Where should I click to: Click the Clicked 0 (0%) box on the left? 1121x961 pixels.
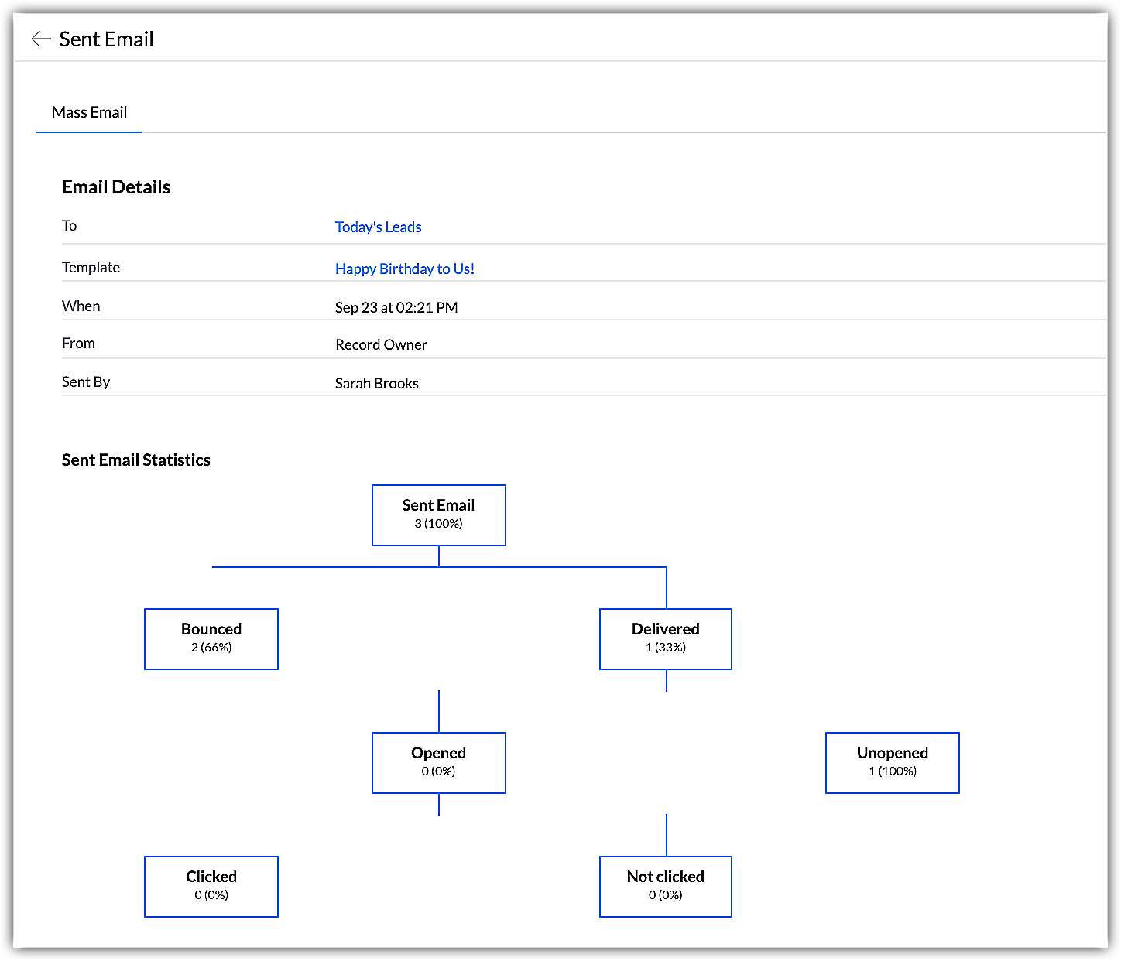click(211, 886)
